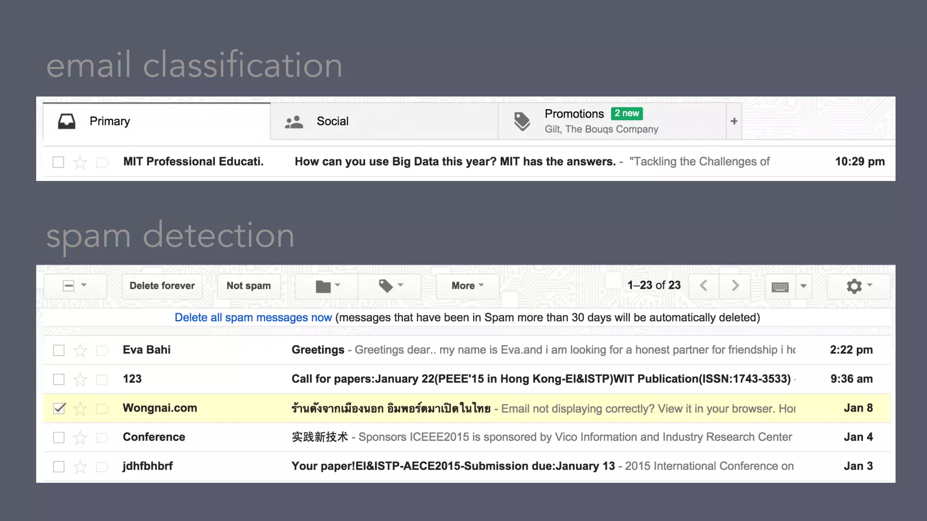This screenshot has width=927, height=521.
Task: Mark the jdhfbhbrf email as important
Action: 102,467
